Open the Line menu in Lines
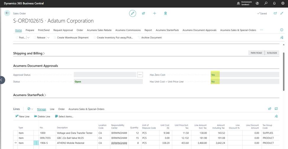 [52, 109]
